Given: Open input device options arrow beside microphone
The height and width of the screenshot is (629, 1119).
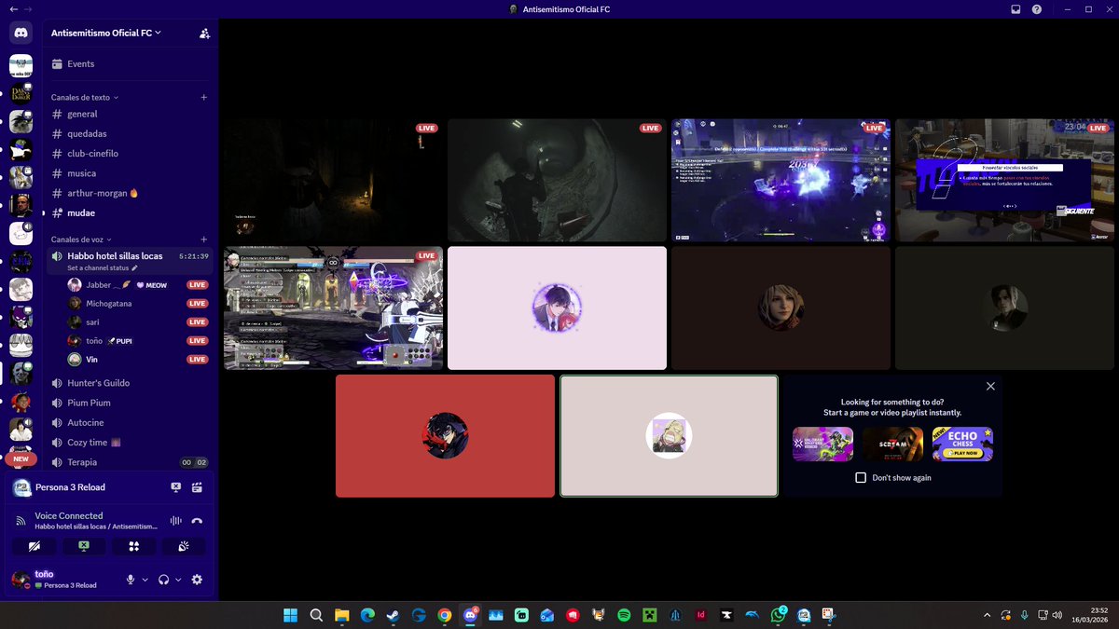Looking at the screenshot, I should pyautogui.click(x=145, y=580).
